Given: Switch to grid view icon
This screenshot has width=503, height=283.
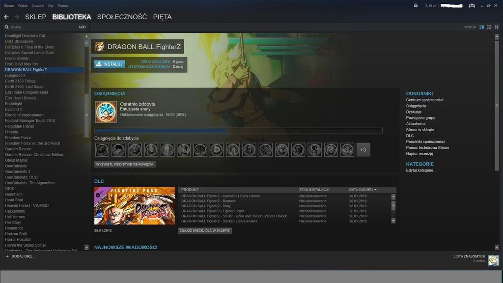Looking at the screenshot, I should pos(497,28).
